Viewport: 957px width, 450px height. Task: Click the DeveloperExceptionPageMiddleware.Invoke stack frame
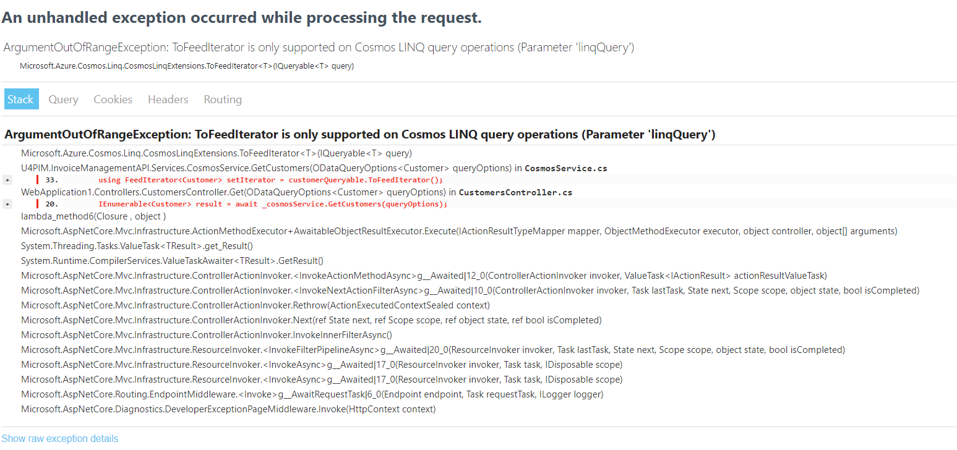pyautogui.click(x=228, y=409)
